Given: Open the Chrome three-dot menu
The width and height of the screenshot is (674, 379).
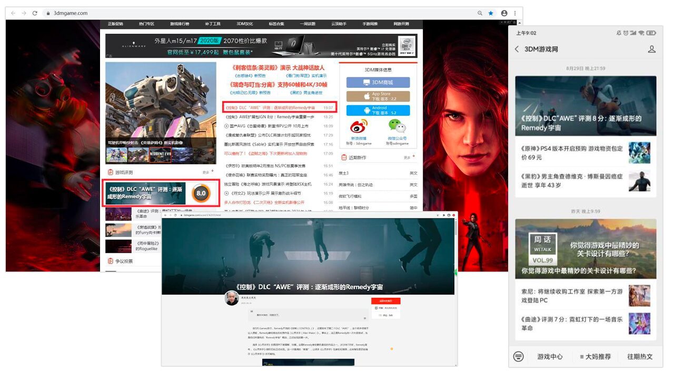Looking at the screenshot, I should [x=515, y=13].
